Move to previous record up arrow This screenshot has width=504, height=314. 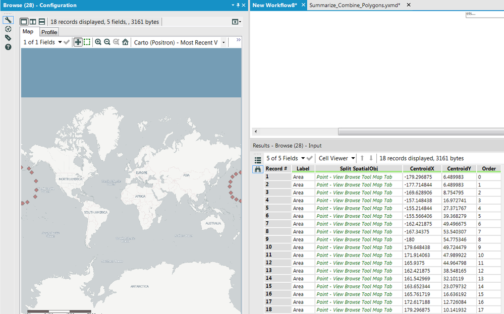click(362, 158)
